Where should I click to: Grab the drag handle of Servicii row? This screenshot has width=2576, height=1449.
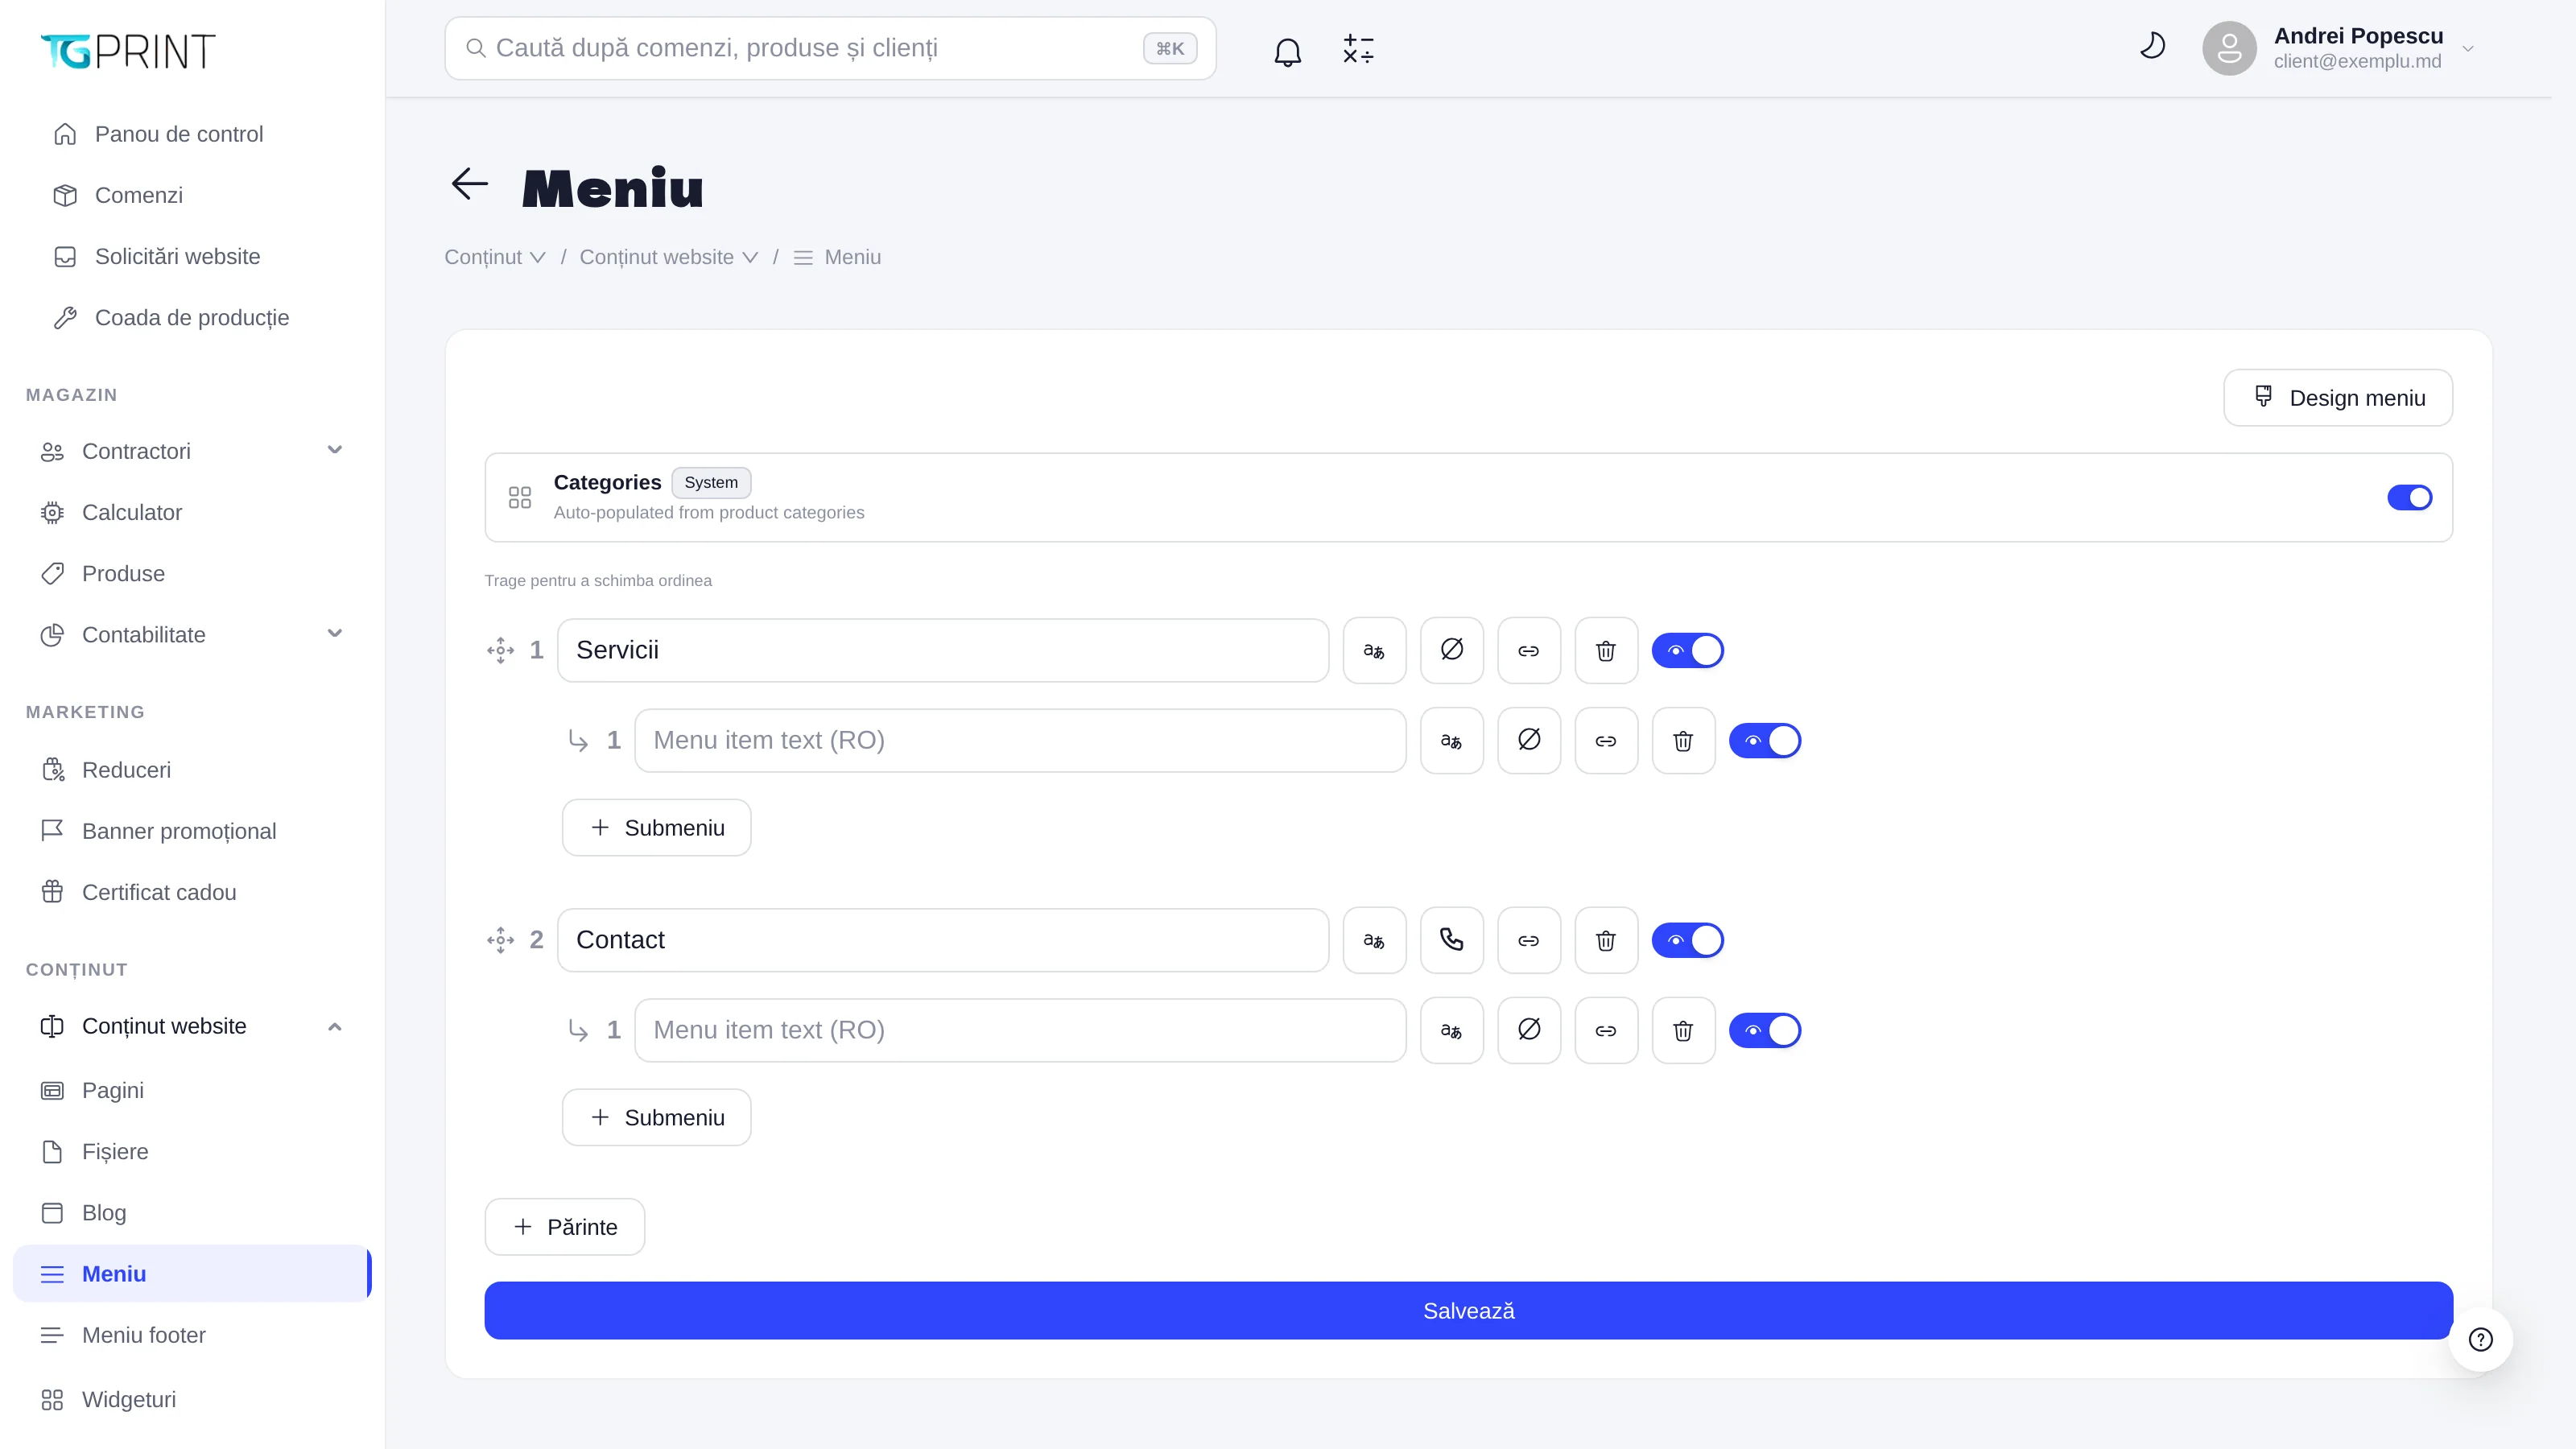coord(500,650)
